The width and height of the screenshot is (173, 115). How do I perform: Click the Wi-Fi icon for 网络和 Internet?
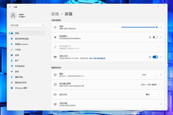click(12, 44)
